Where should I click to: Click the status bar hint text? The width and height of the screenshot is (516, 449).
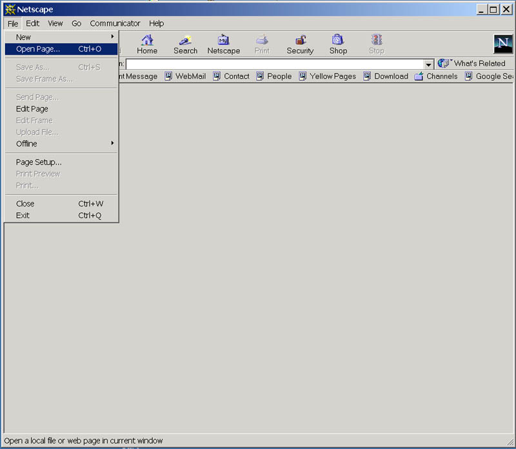(83, 441)
